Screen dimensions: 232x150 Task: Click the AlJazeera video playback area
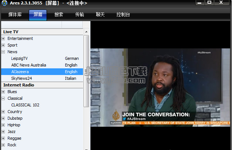160,88
